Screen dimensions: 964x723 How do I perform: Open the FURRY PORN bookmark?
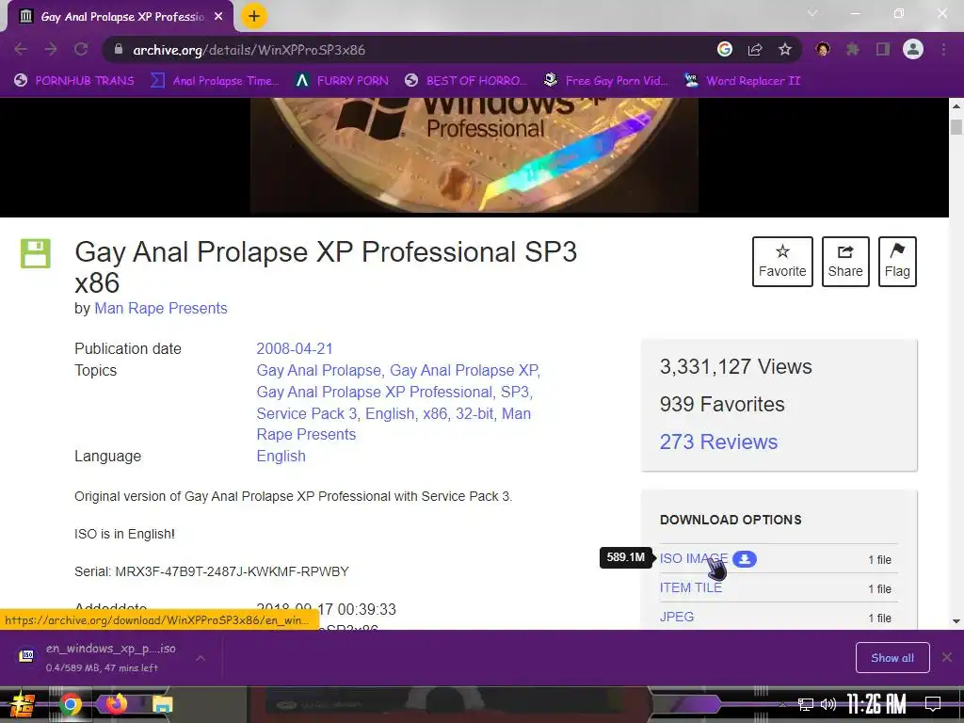[x=342, y=81]
